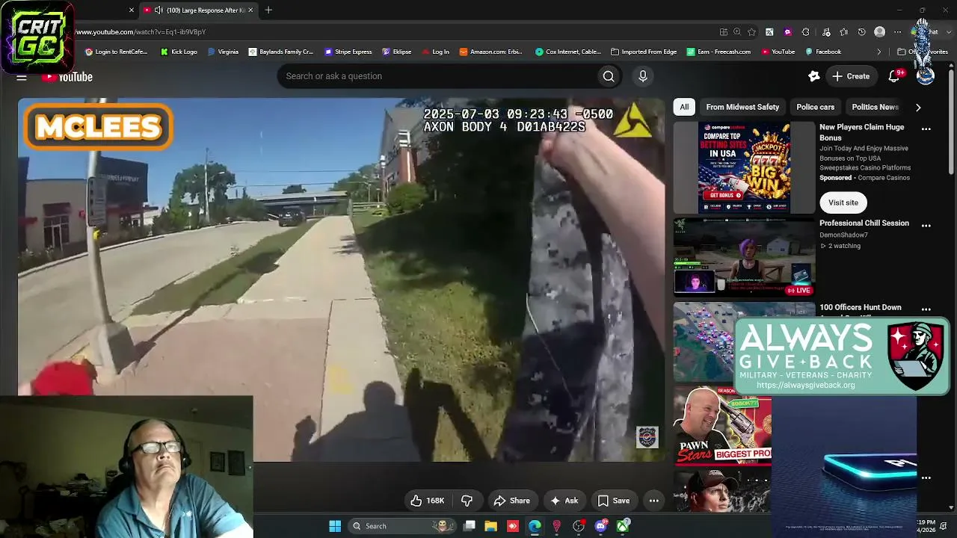Click the Share button
Screen dimensions: 957x538
click(x=512, y=501)
